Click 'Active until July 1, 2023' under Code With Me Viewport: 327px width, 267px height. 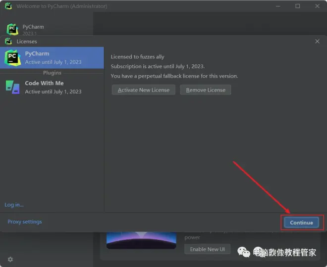pyautogui.click(x=53, y=91)
